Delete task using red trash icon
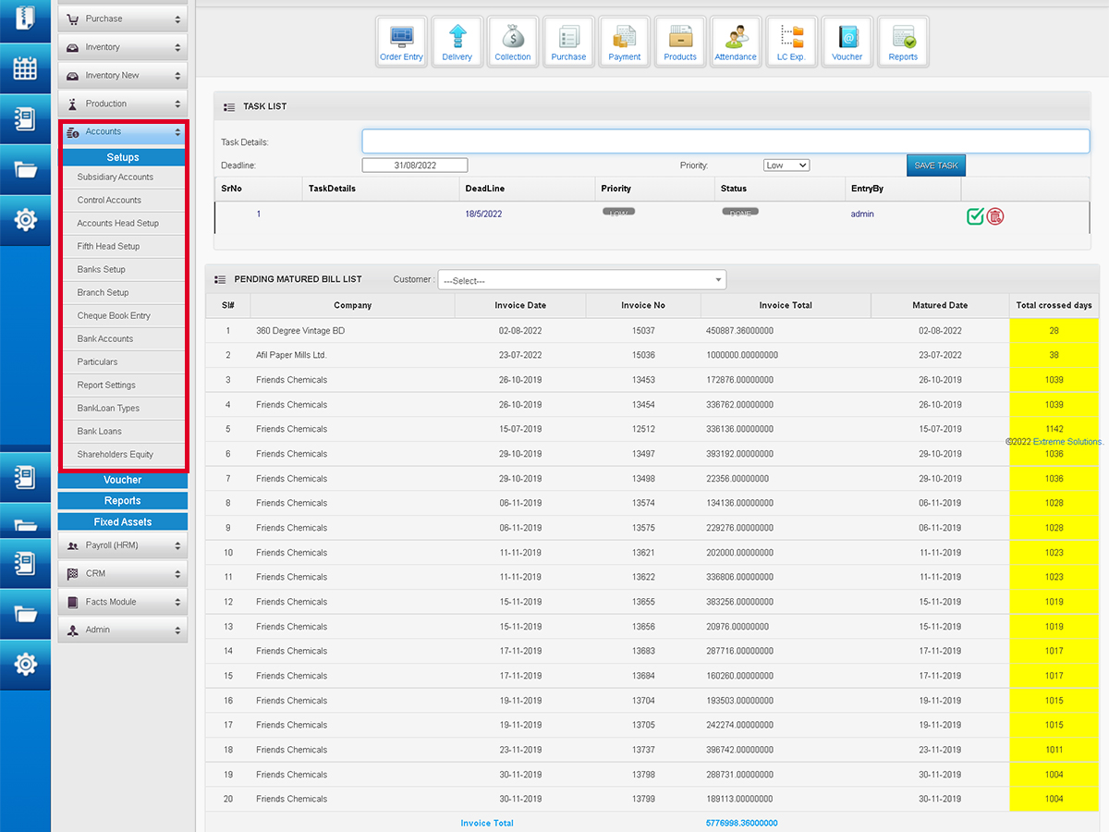 995,216
